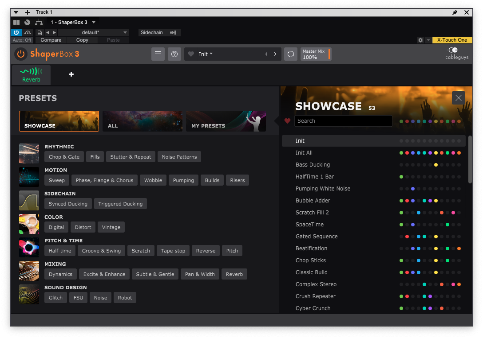Open the default* preset dropdown
This screenshot has width=483, height=338.
93,32
